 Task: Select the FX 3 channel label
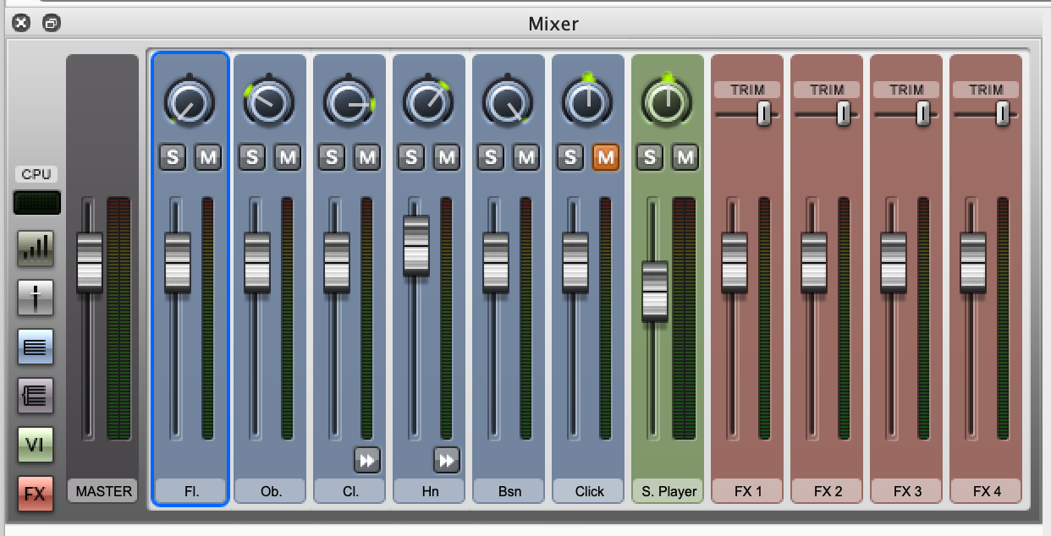(x=907, y=491)
